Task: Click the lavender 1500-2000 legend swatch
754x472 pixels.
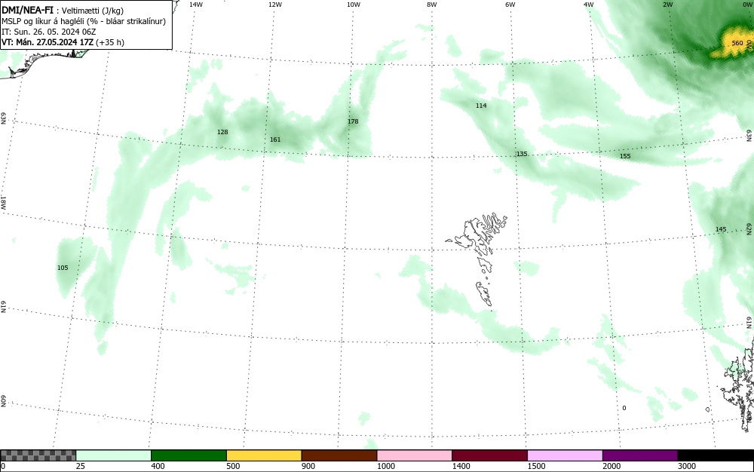Action: [x=565, y=455]
